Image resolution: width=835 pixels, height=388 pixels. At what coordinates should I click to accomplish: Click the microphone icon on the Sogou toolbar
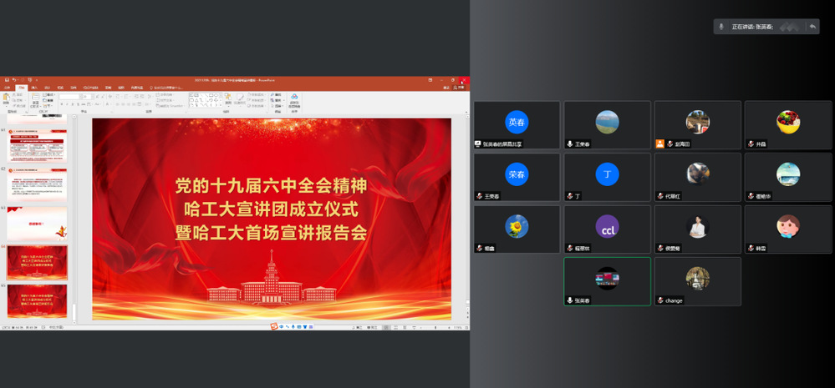click(x=293, y=327)
